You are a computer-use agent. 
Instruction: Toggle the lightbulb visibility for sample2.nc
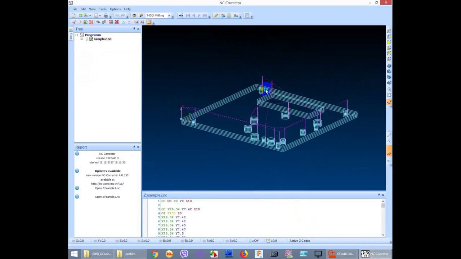(86, 39)
